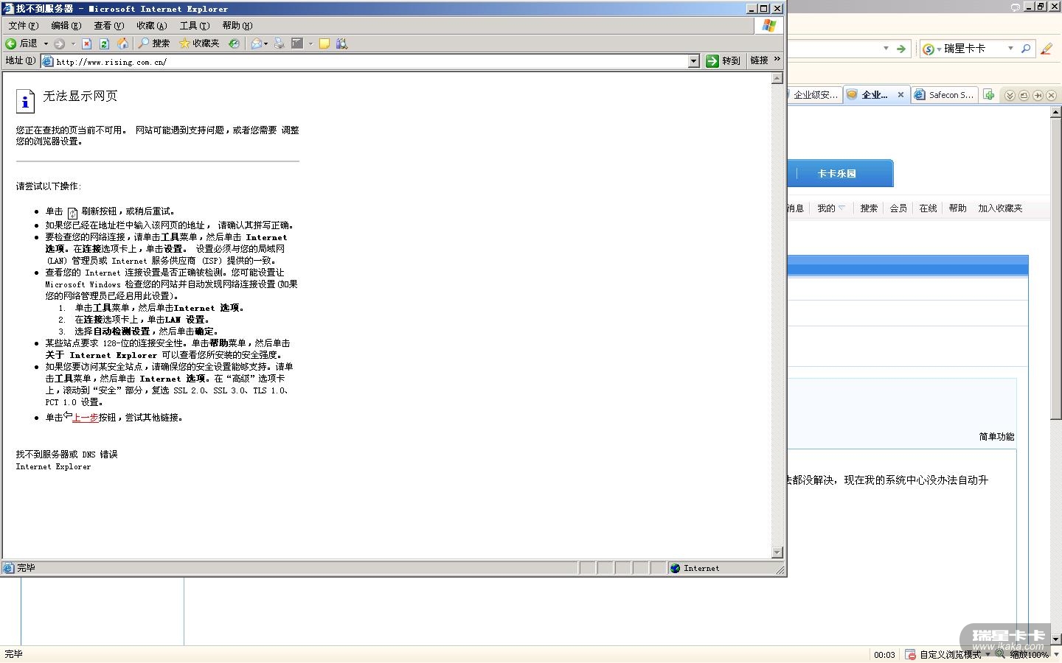Screen dimensions: 1062x663
Task: Open the 收藏夹 favorites button in IE toolbar
Action: (199, 43)
